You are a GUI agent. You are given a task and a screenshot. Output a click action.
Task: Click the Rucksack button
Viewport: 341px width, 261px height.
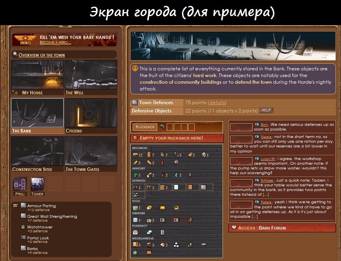(x=145, y=127)
